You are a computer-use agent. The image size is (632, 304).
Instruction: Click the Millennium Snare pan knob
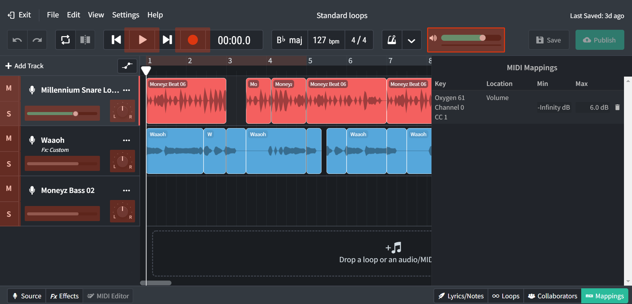coord(122,111)
